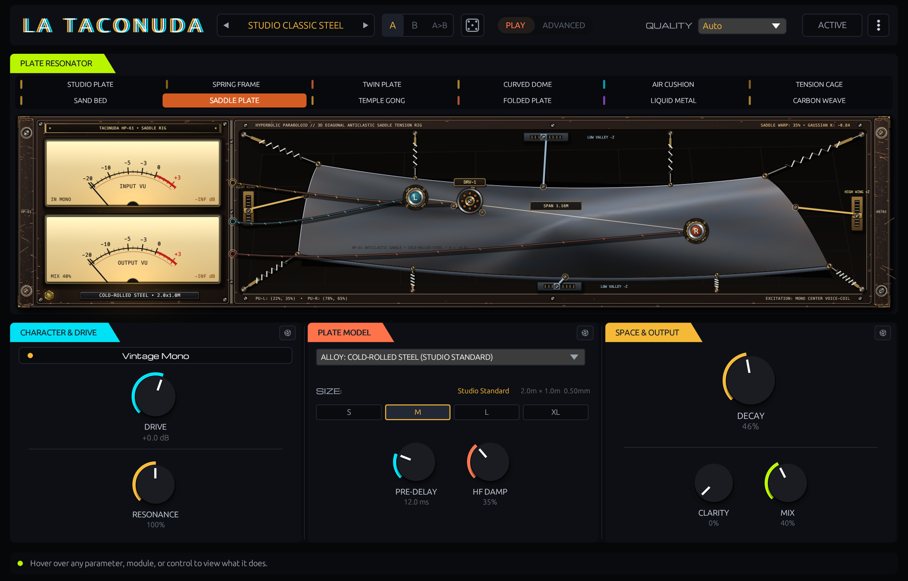Select A preset slot

393,25
